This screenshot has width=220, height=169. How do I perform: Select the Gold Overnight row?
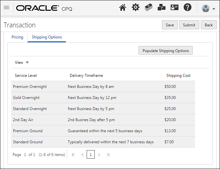[103, 98]
